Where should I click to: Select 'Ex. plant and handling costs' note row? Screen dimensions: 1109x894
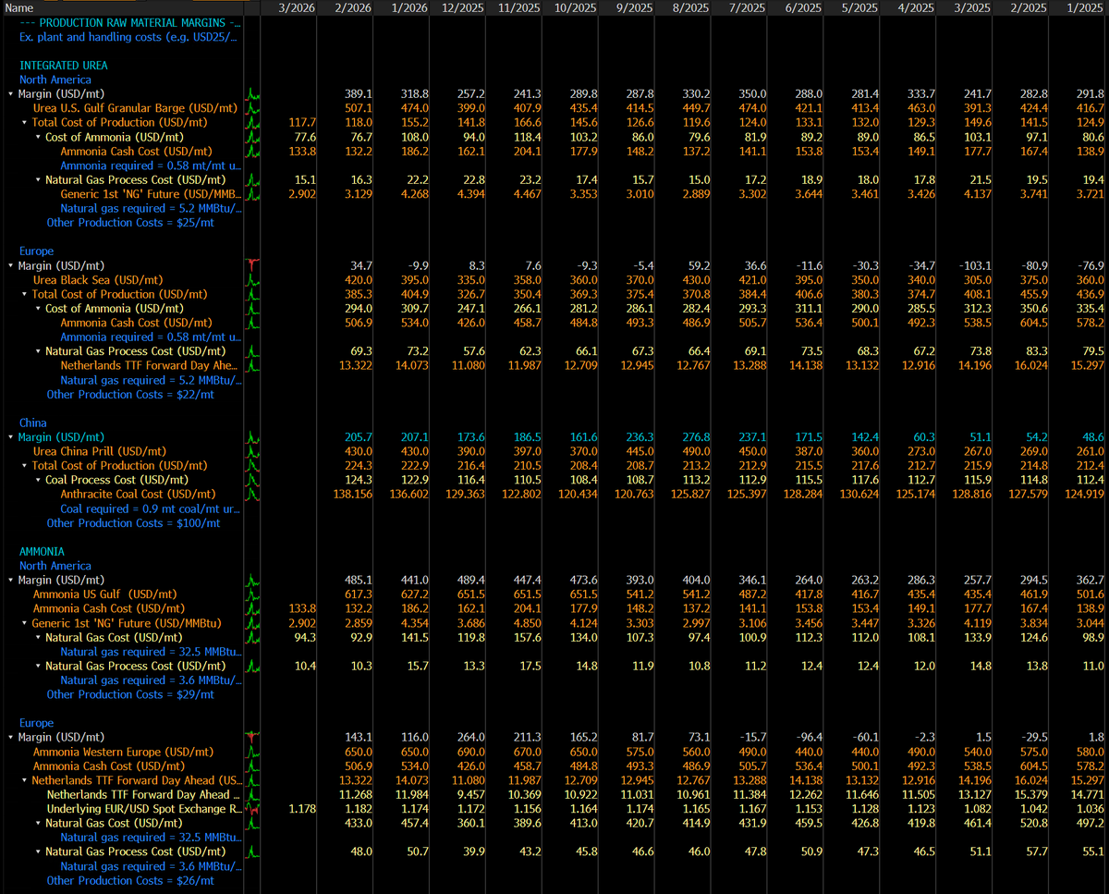[x=127, y=37]
